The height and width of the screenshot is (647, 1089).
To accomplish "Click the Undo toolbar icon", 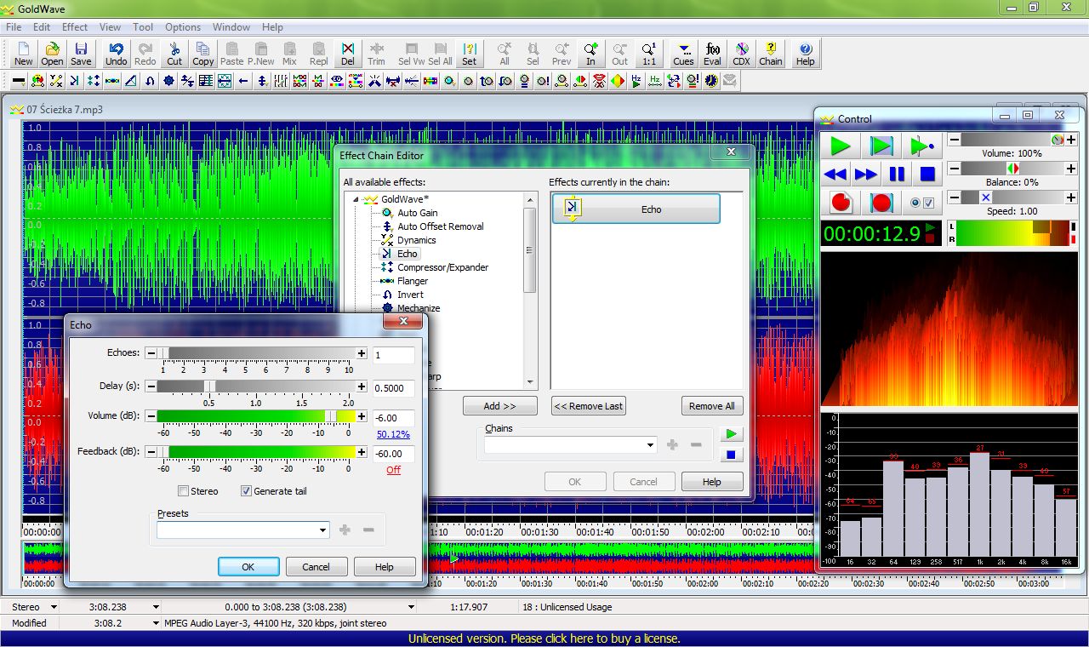I will pyautogui.click(x=117, y=54).
